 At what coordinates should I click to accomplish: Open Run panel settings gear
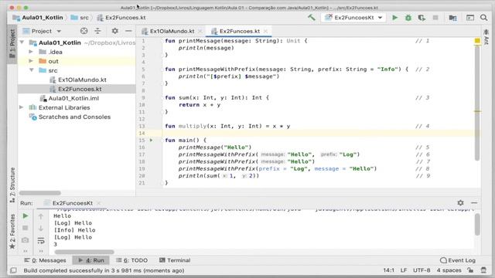click(x=461, y=202)
